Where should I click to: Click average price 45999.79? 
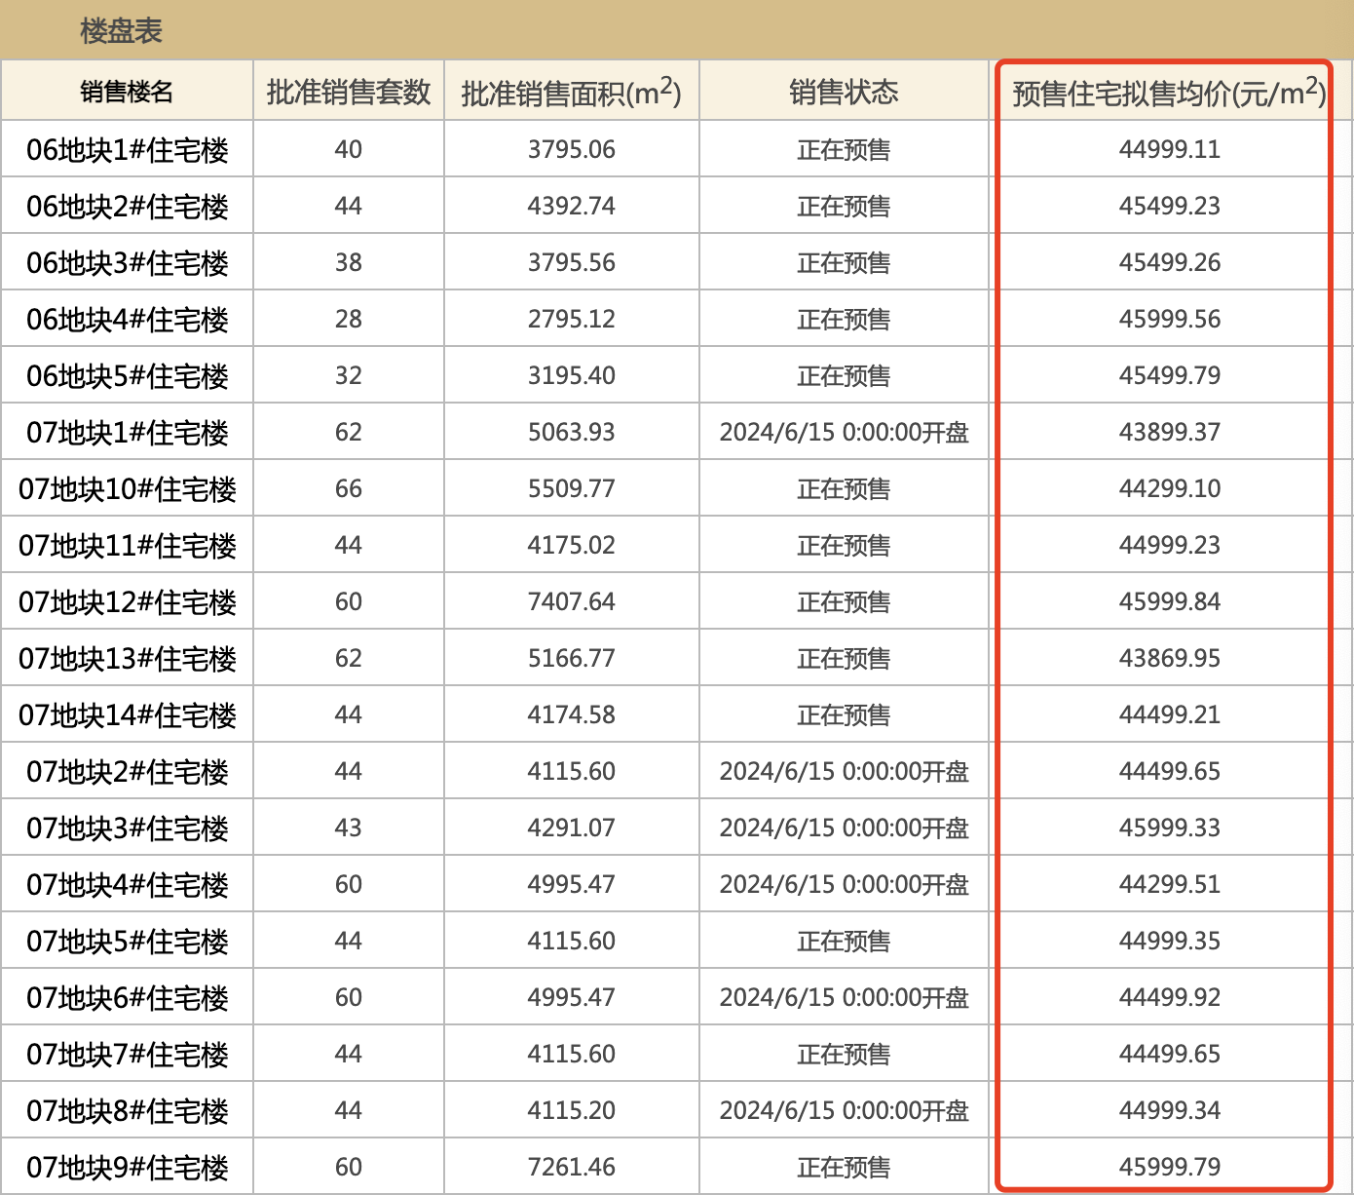(x=1169, y=1167)
